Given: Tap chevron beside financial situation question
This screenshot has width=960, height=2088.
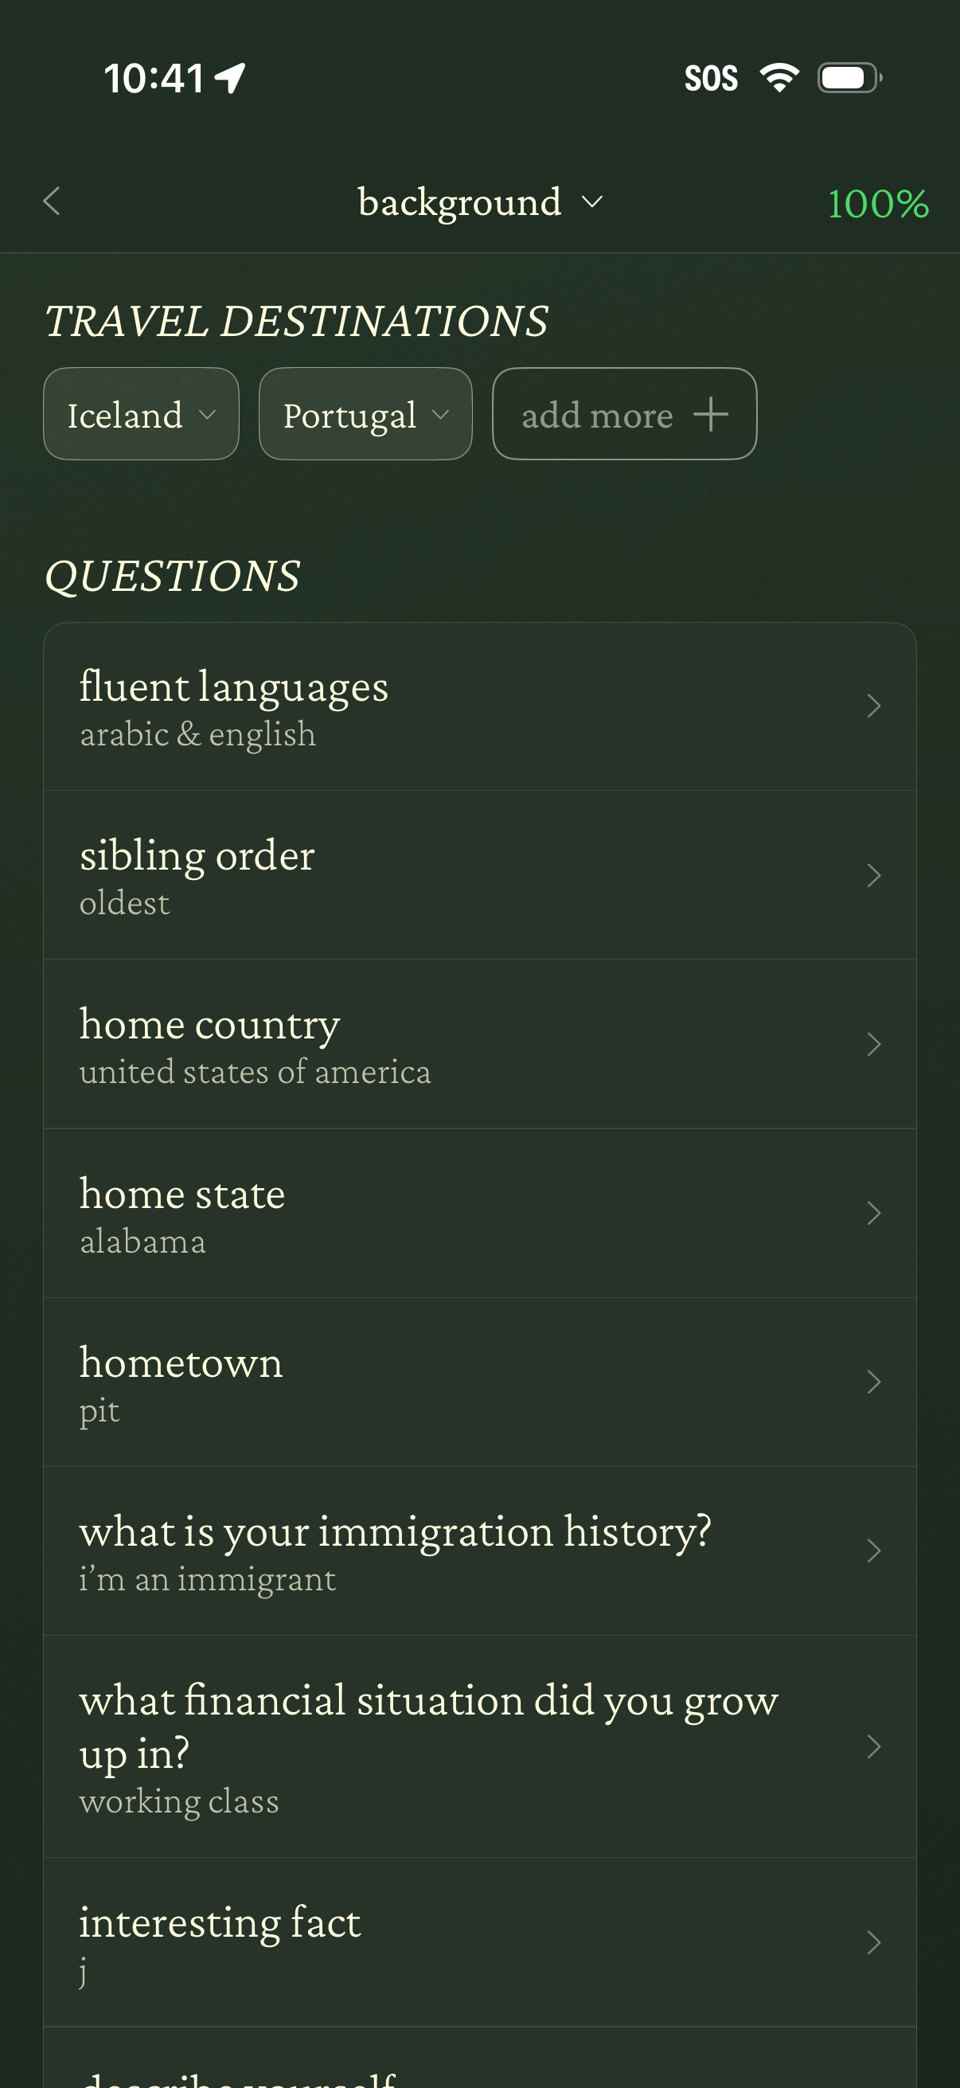Looking at the screenshot, I should pos(873,1746).
